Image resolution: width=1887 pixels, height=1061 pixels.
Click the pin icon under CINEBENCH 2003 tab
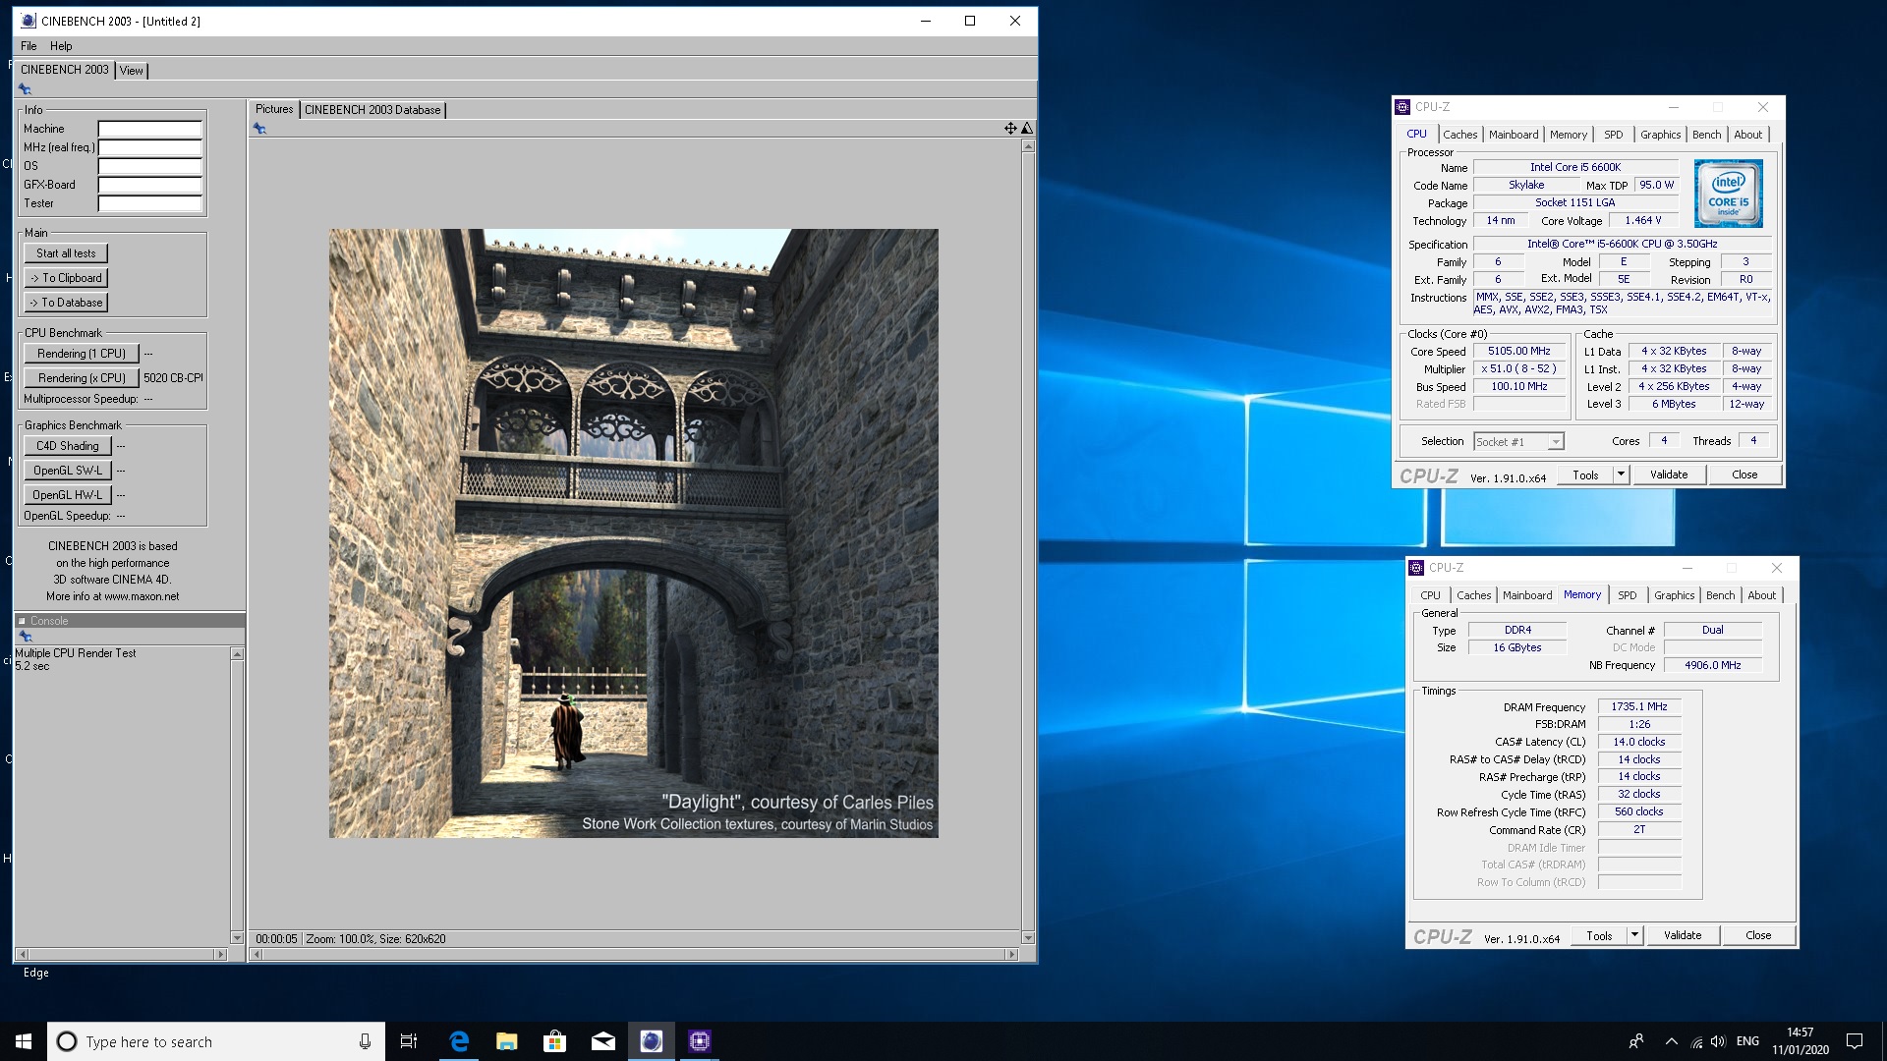(25, 89)
